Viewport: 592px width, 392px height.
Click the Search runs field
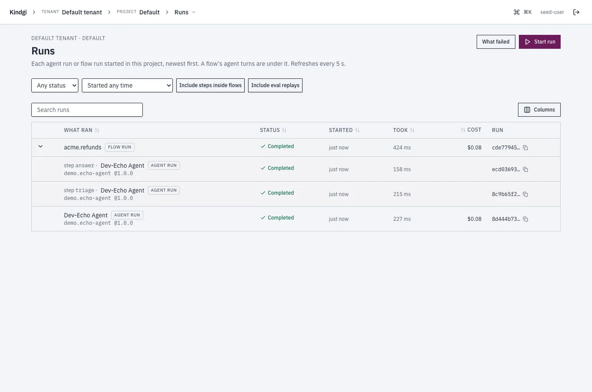(87, 110)
